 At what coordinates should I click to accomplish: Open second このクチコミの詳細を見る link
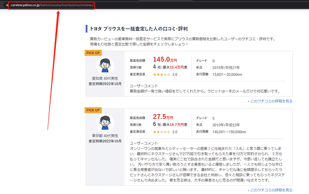pyautogui.click(x=272, y=190)
